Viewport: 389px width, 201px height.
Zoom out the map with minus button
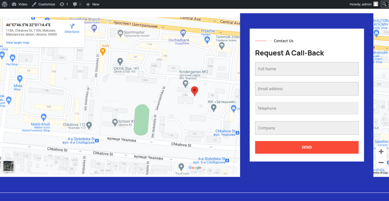(x=381, y=163)
